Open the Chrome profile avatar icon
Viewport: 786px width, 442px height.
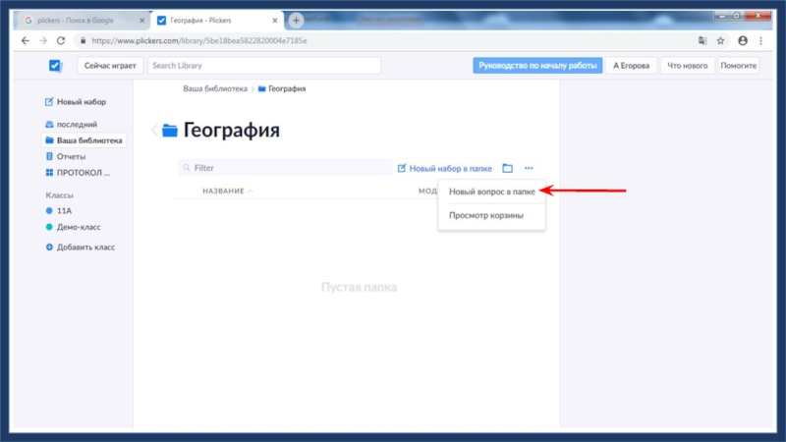742,40
